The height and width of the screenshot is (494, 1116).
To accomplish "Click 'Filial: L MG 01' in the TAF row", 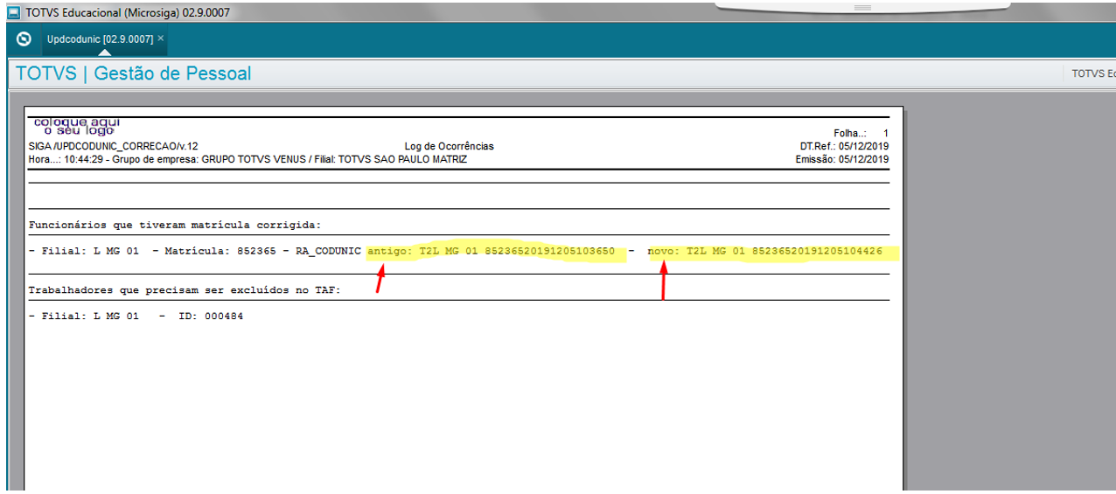I will [90, 317].
